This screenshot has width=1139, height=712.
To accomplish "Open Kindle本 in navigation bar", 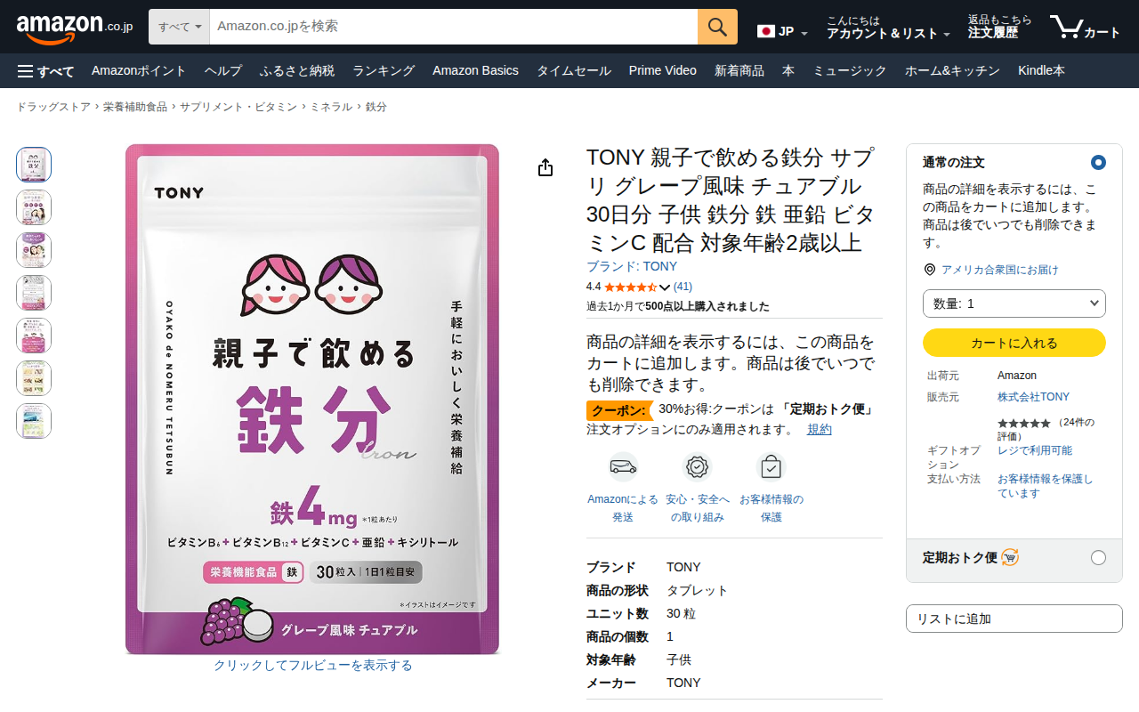I will pyautogui.click(x=1041, y=71).
